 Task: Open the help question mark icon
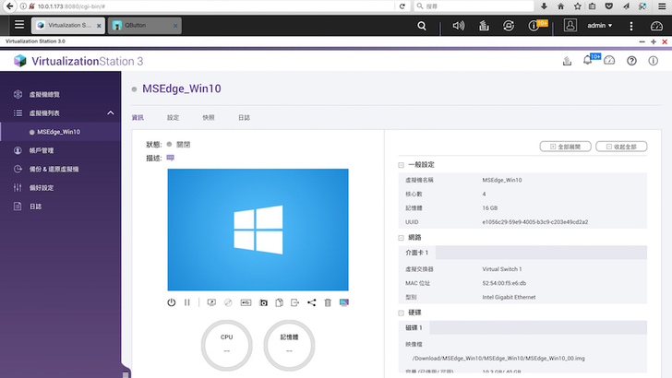pos(631,61)
